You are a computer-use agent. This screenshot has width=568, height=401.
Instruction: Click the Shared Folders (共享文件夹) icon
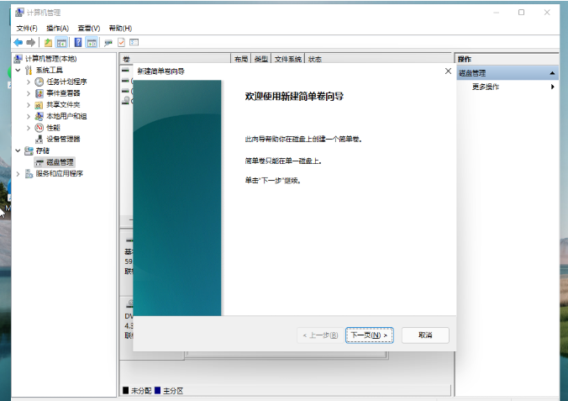(x=39, y=104)
